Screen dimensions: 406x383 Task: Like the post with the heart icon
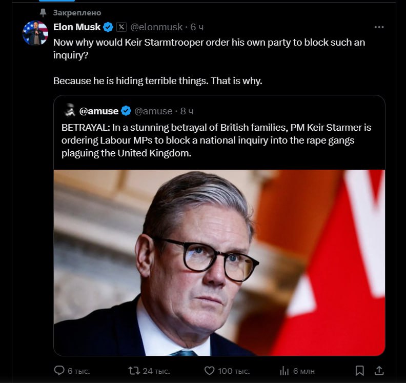209,370
